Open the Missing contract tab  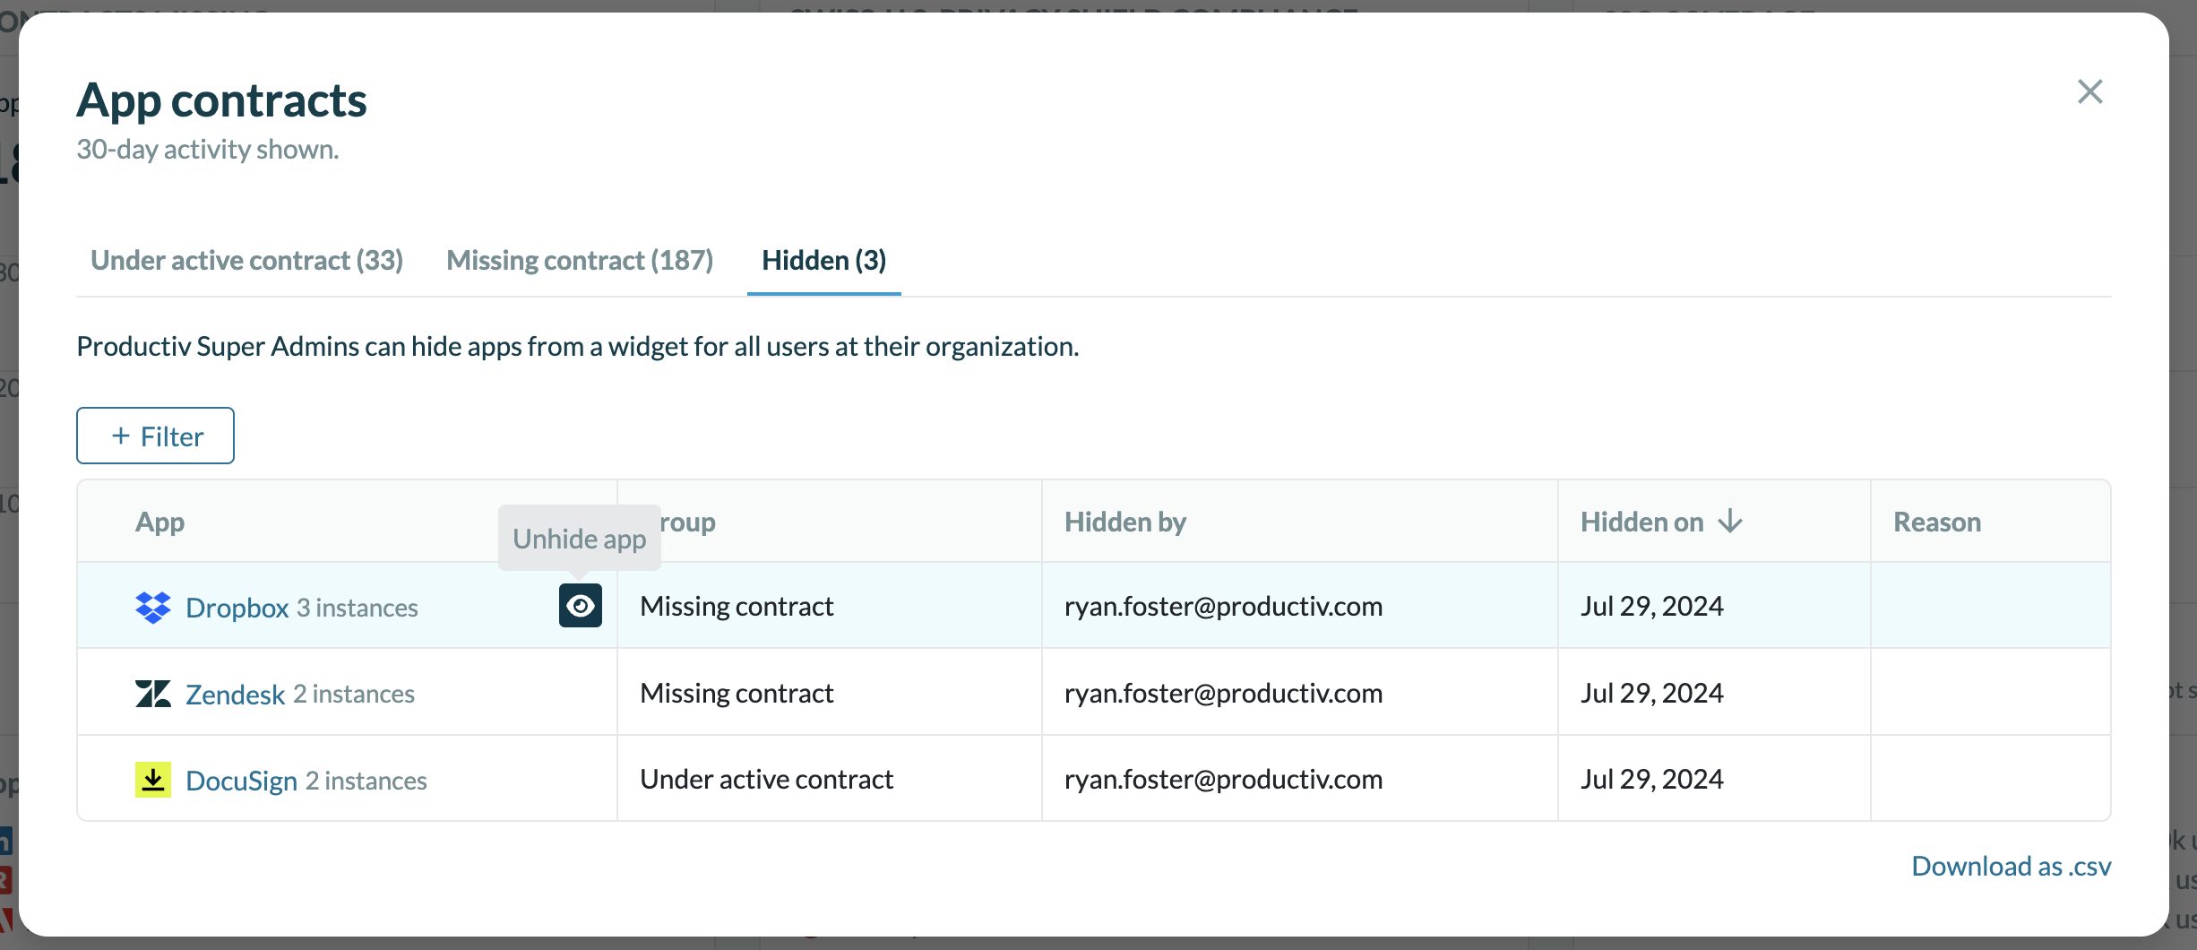point(580,260)
